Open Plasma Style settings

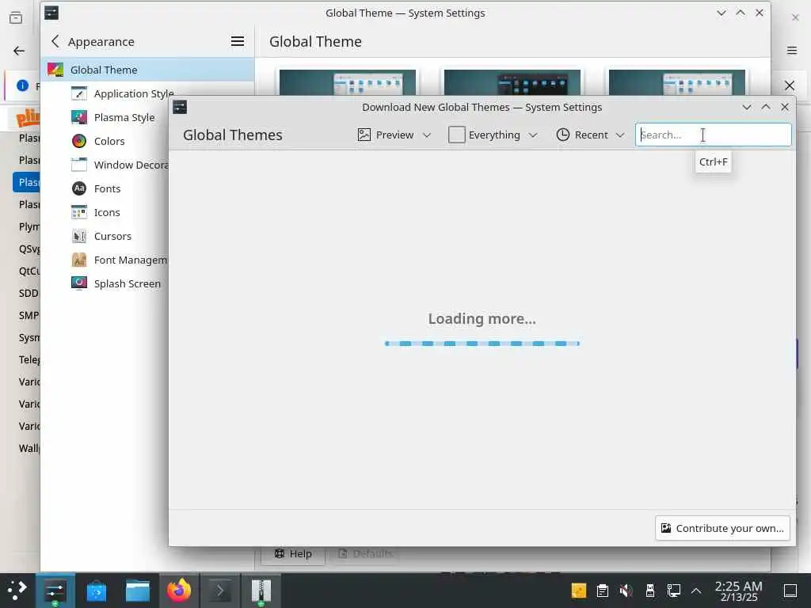[x=124, y=117]
